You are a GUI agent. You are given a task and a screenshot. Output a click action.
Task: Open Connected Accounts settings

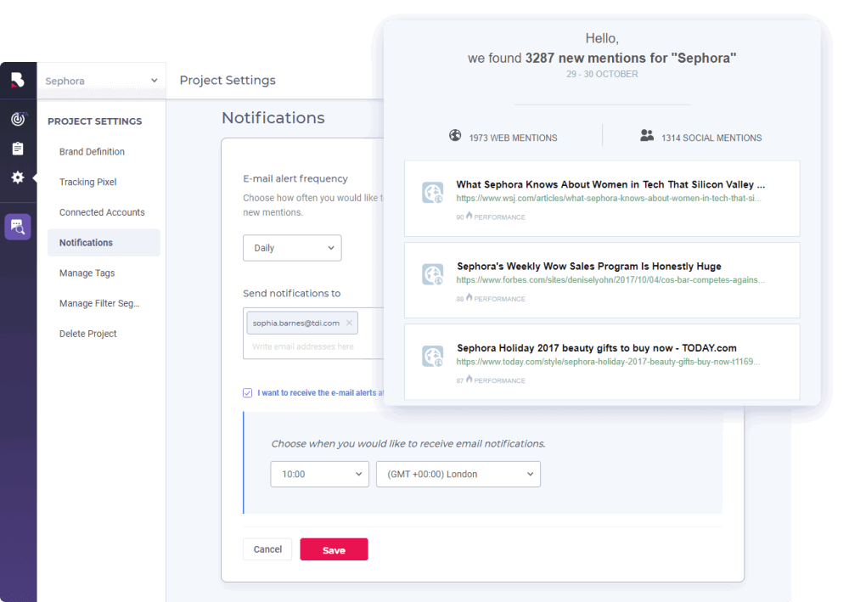point(102,212)
